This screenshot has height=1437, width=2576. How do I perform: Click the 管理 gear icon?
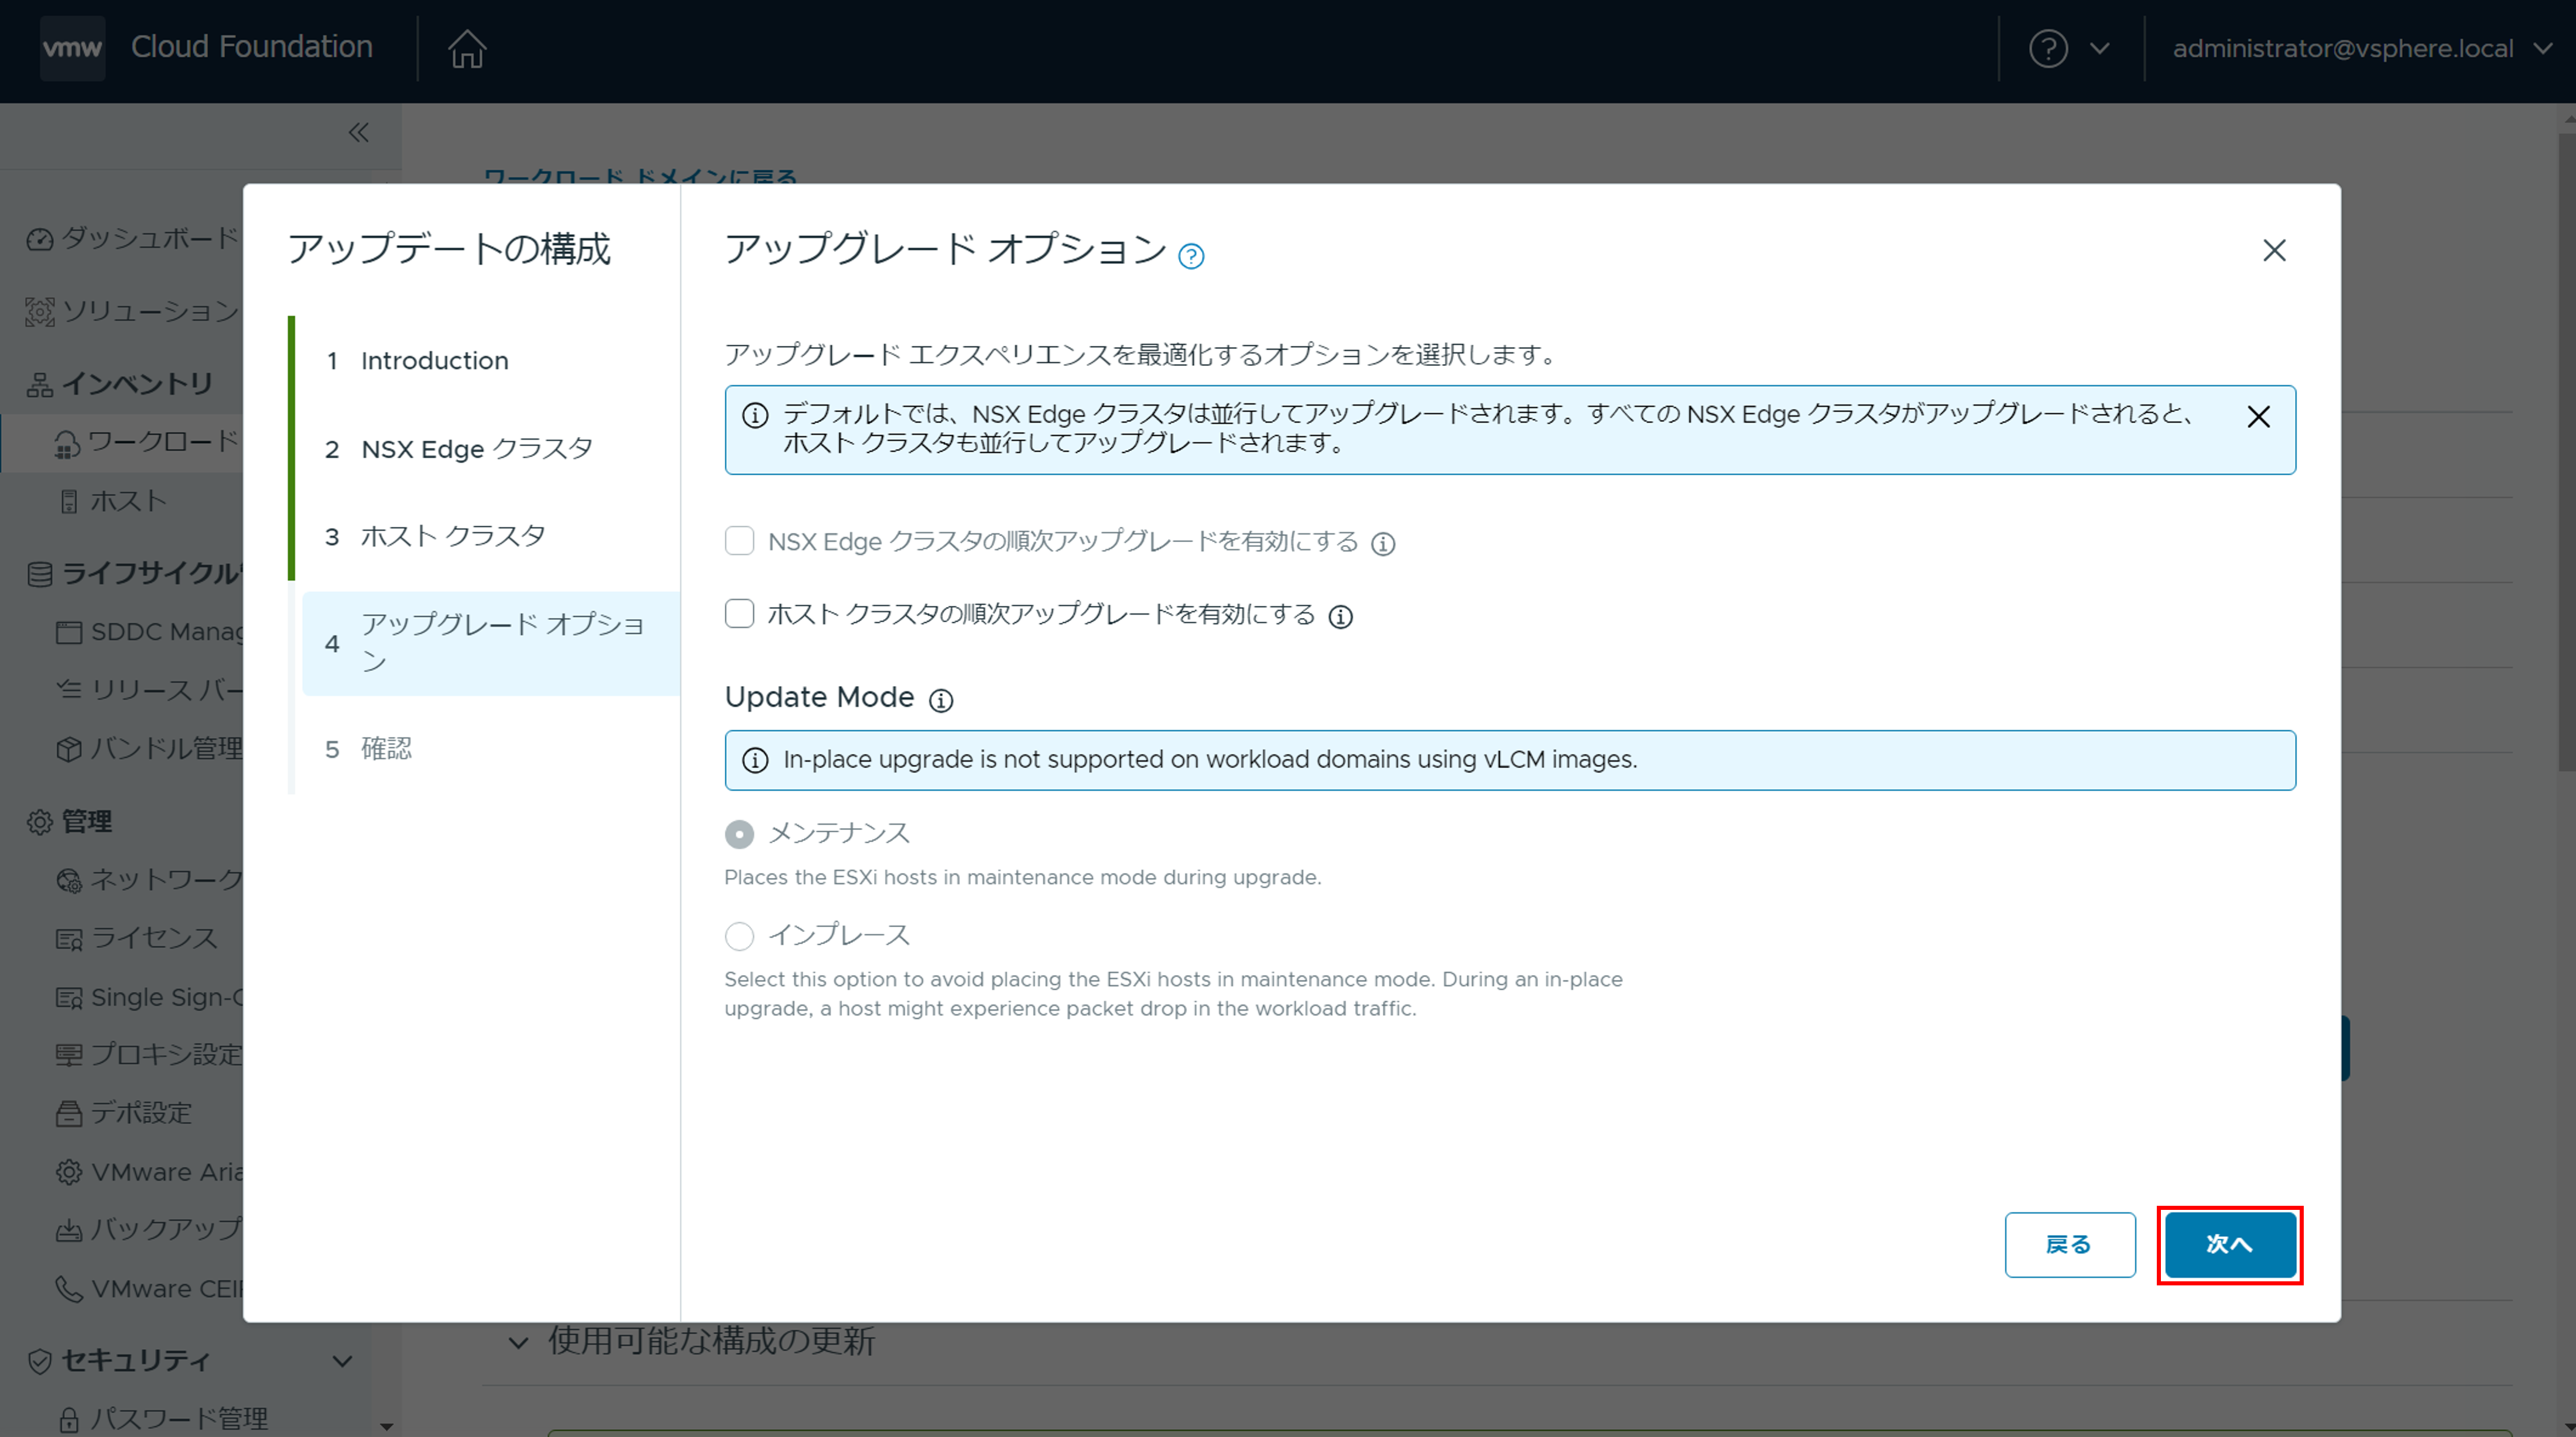(40, 822)
